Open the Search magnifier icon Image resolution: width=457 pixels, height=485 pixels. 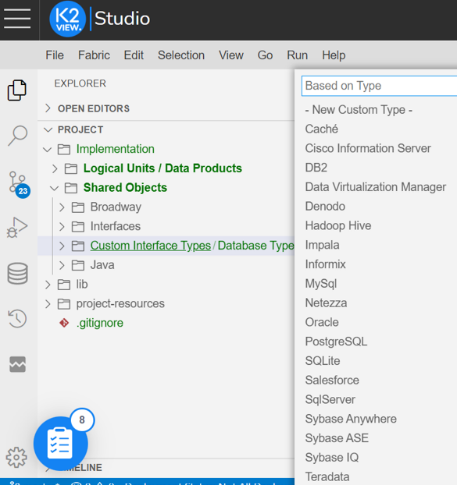18,135
